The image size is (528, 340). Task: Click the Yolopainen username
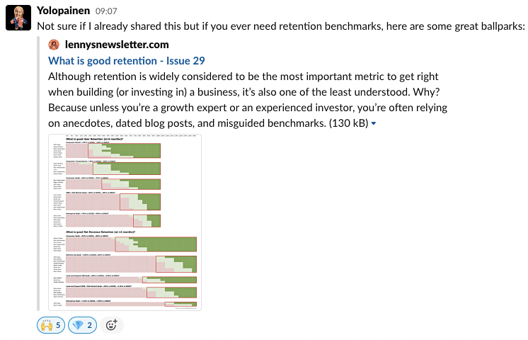(x=63, y=11)
